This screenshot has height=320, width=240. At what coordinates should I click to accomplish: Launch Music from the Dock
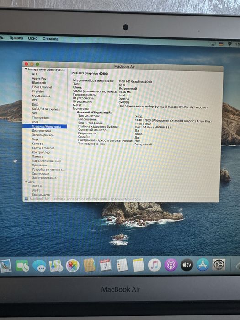pyautogui.click(x=155, y=265)
